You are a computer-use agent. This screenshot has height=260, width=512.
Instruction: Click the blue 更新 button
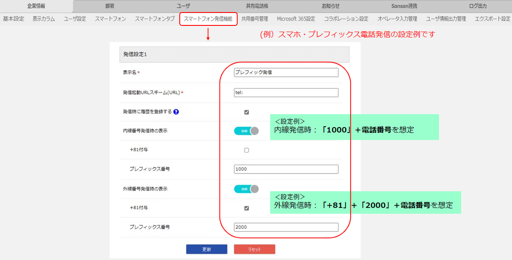[x=206, y=249]
